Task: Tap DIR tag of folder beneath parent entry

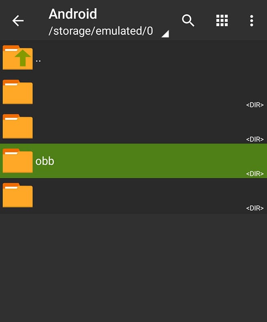Action: pyautogui.click(x=255, y=105)
